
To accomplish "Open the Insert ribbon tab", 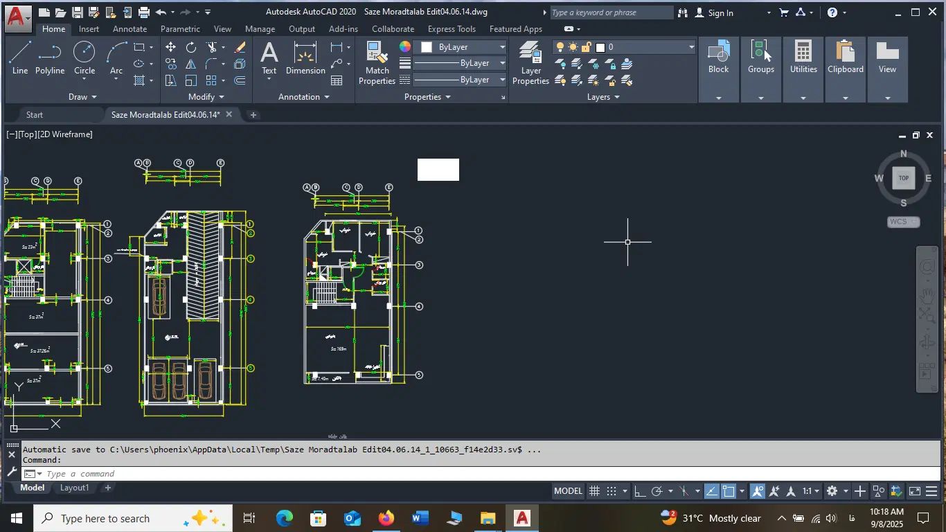I will 89,29.
